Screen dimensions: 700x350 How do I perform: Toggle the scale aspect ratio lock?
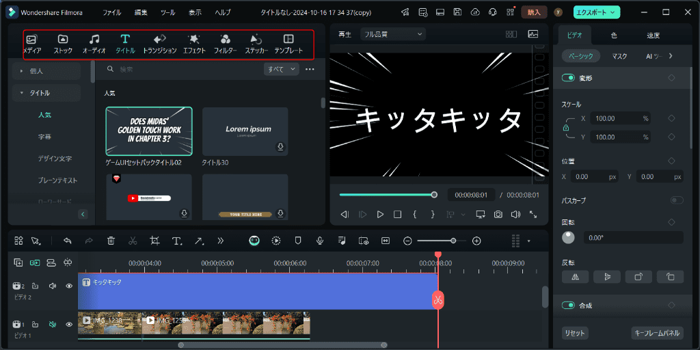click(565, 128)
